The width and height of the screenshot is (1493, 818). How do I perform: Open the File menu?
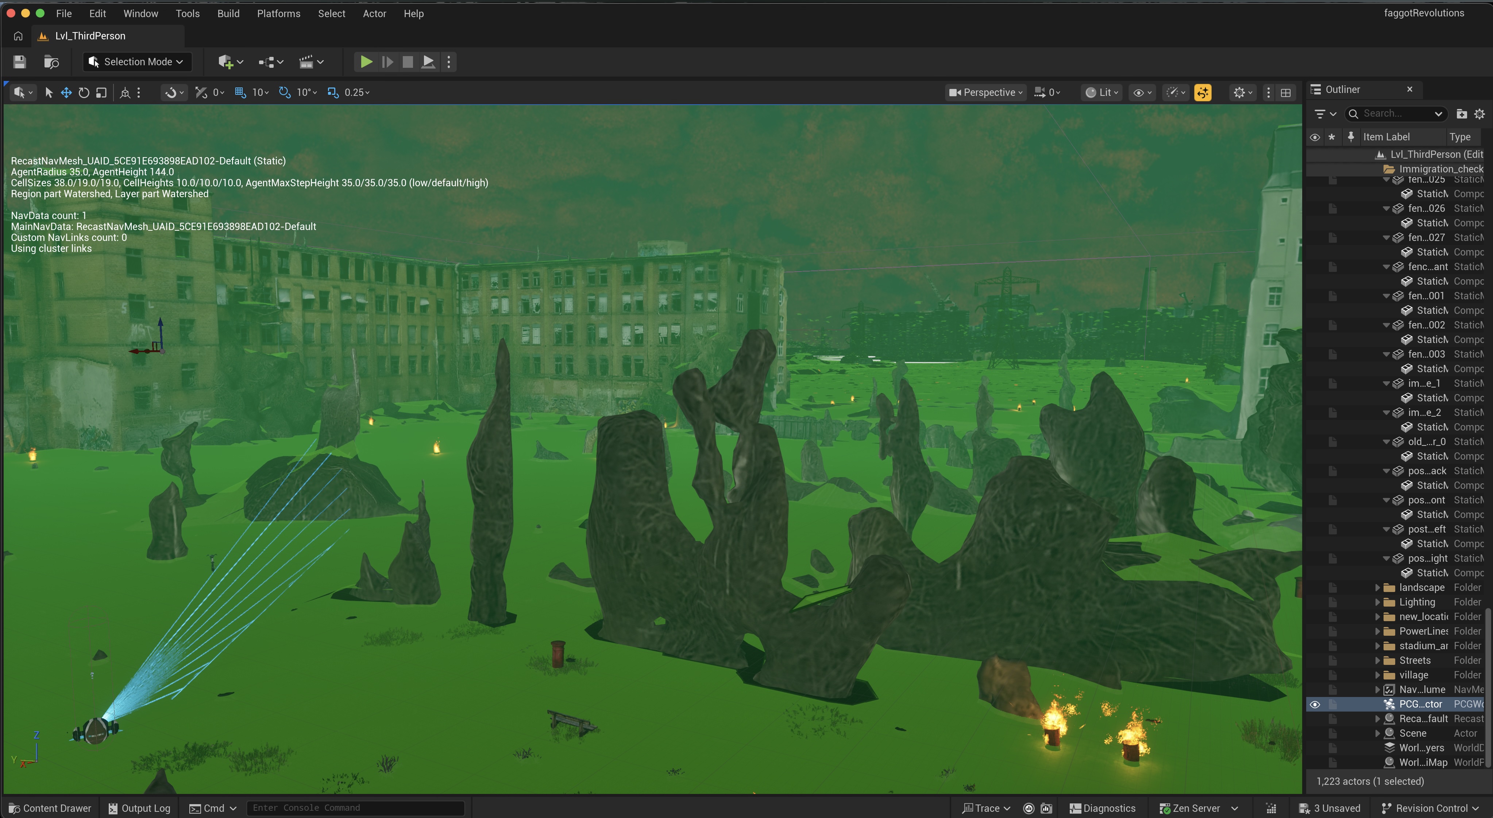pos(64,13)
